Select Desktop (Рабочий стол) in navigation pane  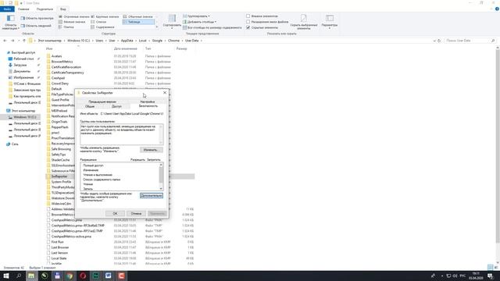click(23, 59)
